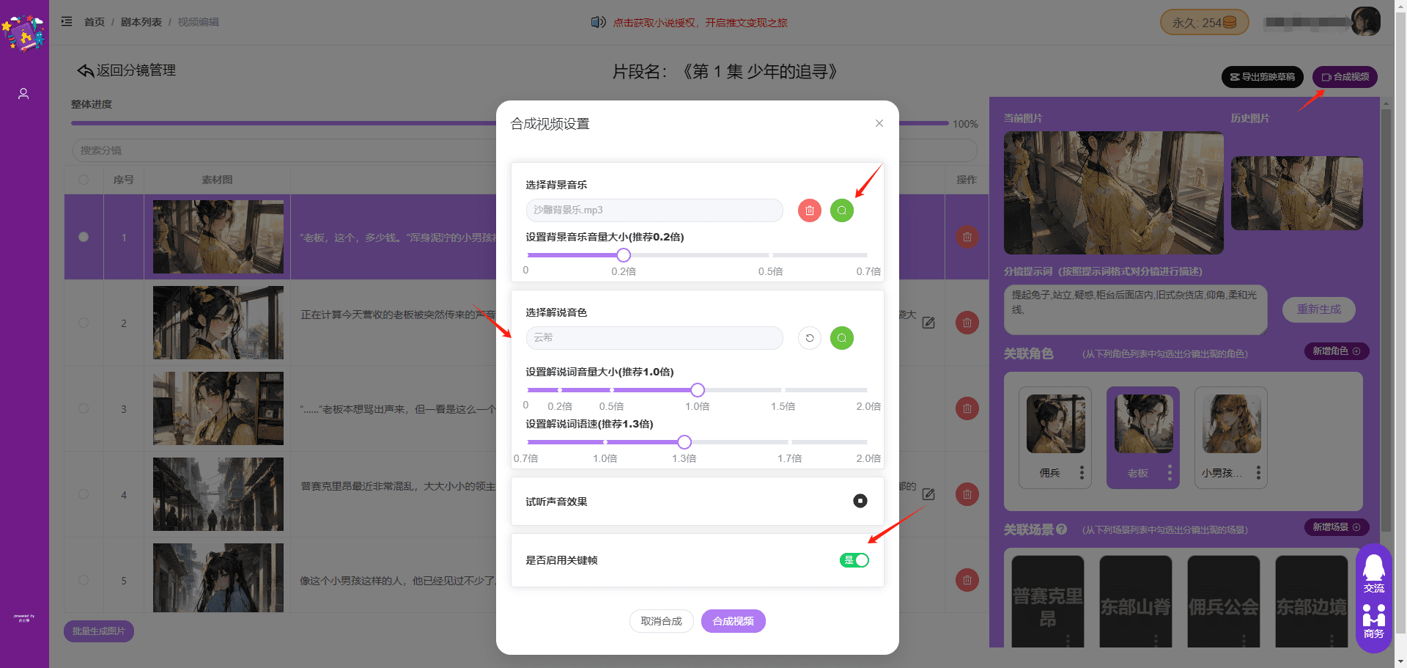
Task: Open the novel authorization notice link
Action: (700, 23)
